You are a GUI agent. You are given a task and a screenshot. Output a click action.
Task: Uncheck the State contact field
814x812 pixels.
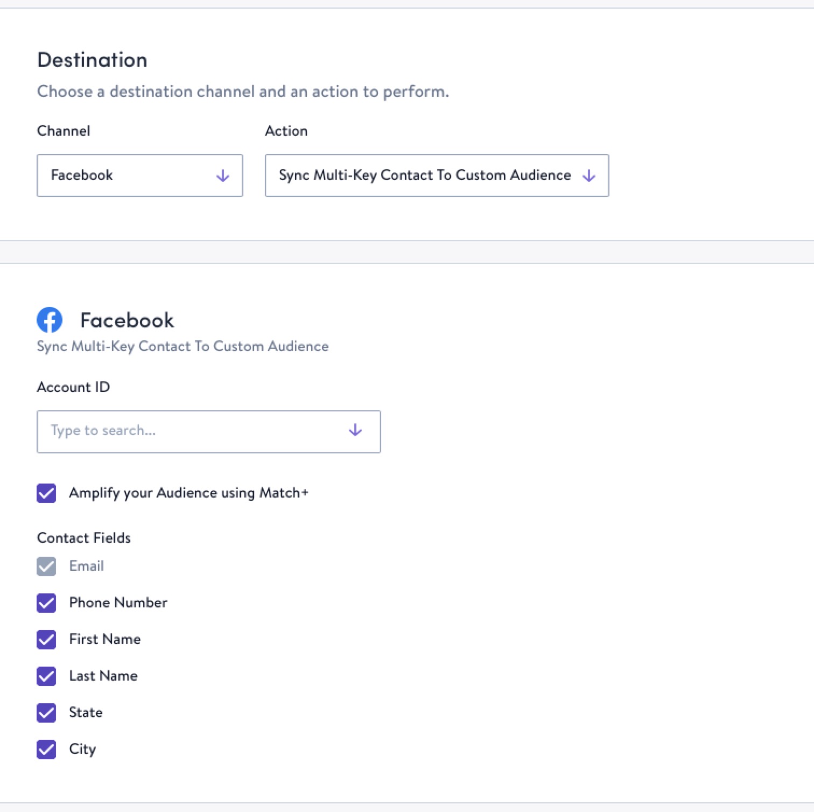[46, 713]
